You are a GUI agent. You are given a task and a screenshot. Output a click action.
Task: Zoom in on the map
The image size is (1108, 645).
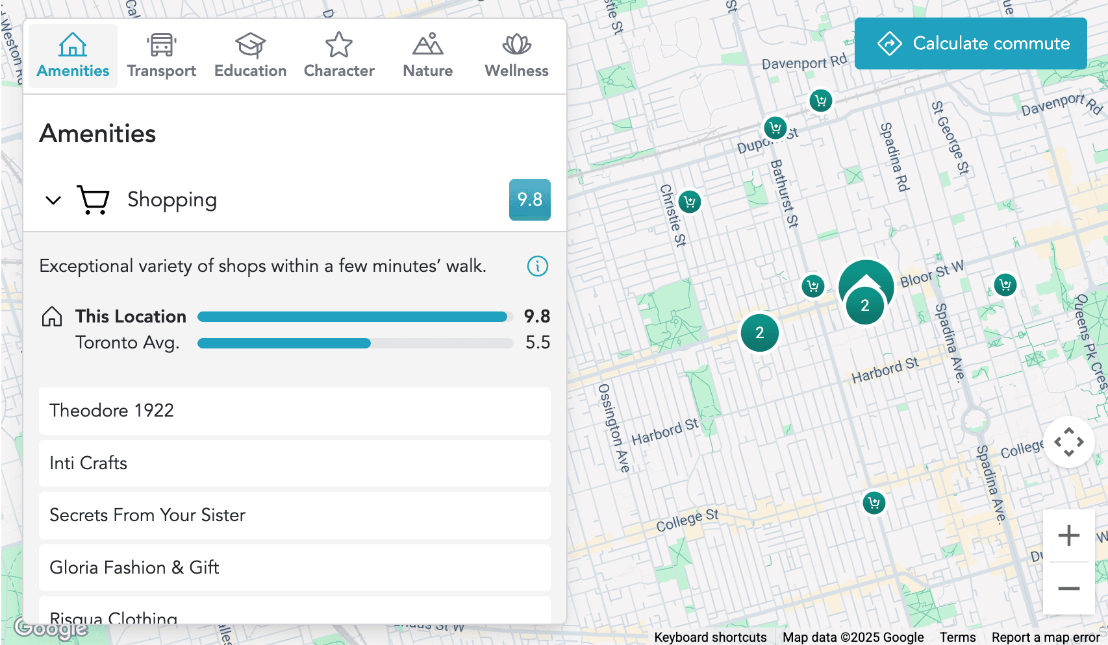click(x=1068, y=536)
